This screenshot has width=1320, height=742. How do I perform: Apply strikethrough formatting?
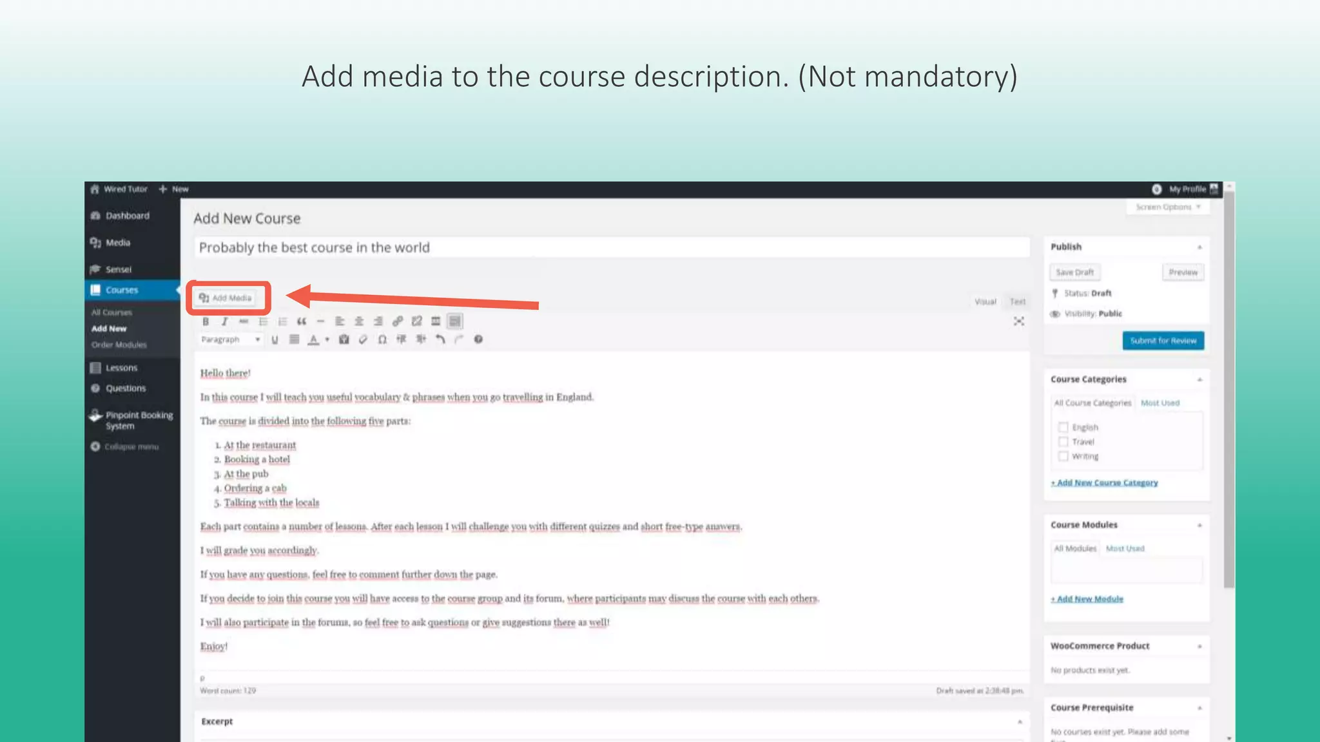(244, 321)
